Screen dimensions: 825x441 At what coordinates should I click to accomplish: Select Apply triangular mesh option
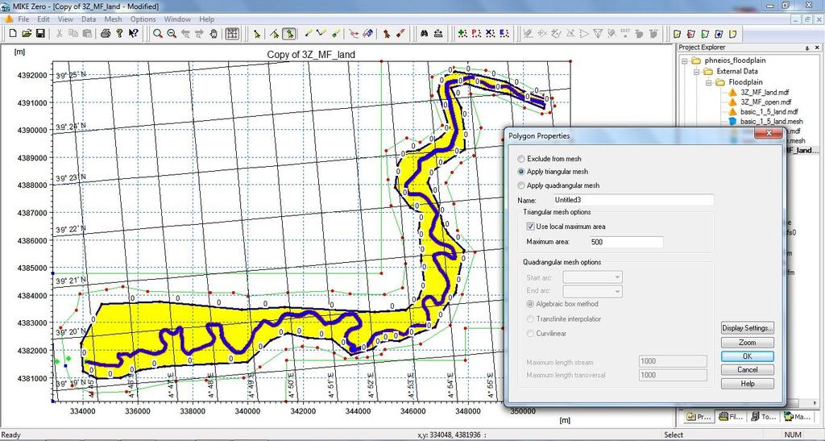coord(521,172)
